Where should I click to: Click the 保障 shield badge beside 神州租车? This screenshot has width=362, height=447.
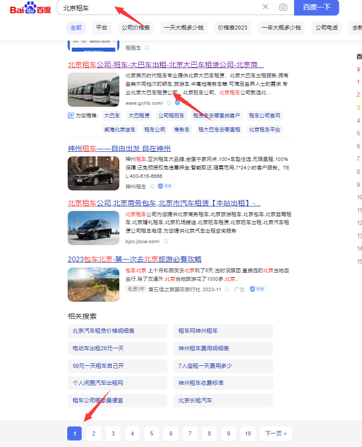coord(166,186)
